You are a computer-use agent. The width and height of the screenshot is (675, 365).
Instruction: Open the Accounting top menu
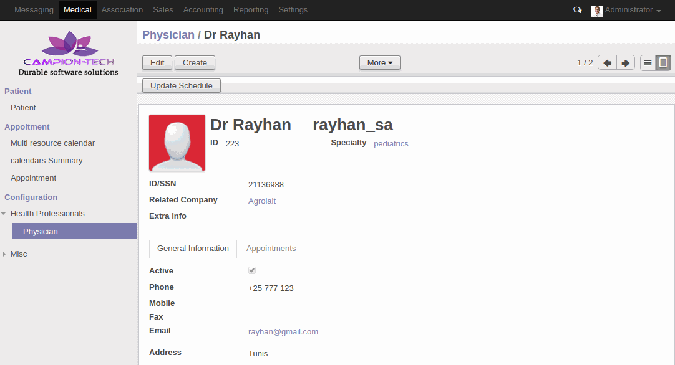click(x=203, y=10)
